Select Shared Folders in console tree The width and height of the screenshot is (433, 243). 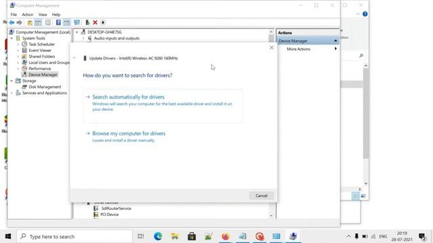(x=42, y=57)
